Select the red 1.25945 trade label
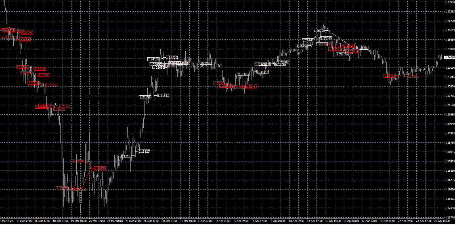This screenshot has height=225, width=455. (x=27, y=33)
